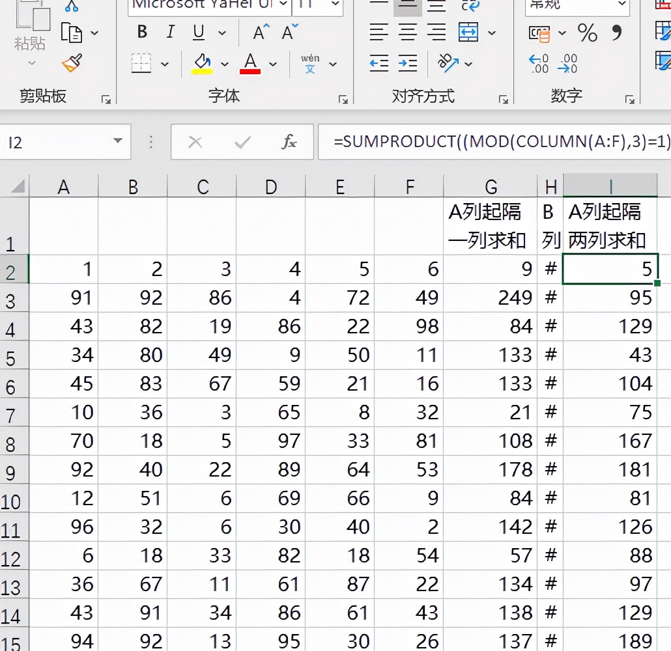Open the font color dropdown arrow
671x651 pixels.
pyautogui.click(x=273, y=64)
